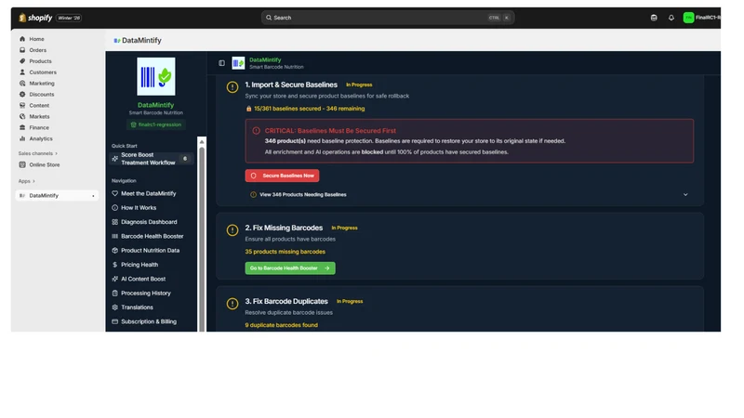Click '9 duplicate barcodes found' text
The image size is (744, 418).
point(282,325)
